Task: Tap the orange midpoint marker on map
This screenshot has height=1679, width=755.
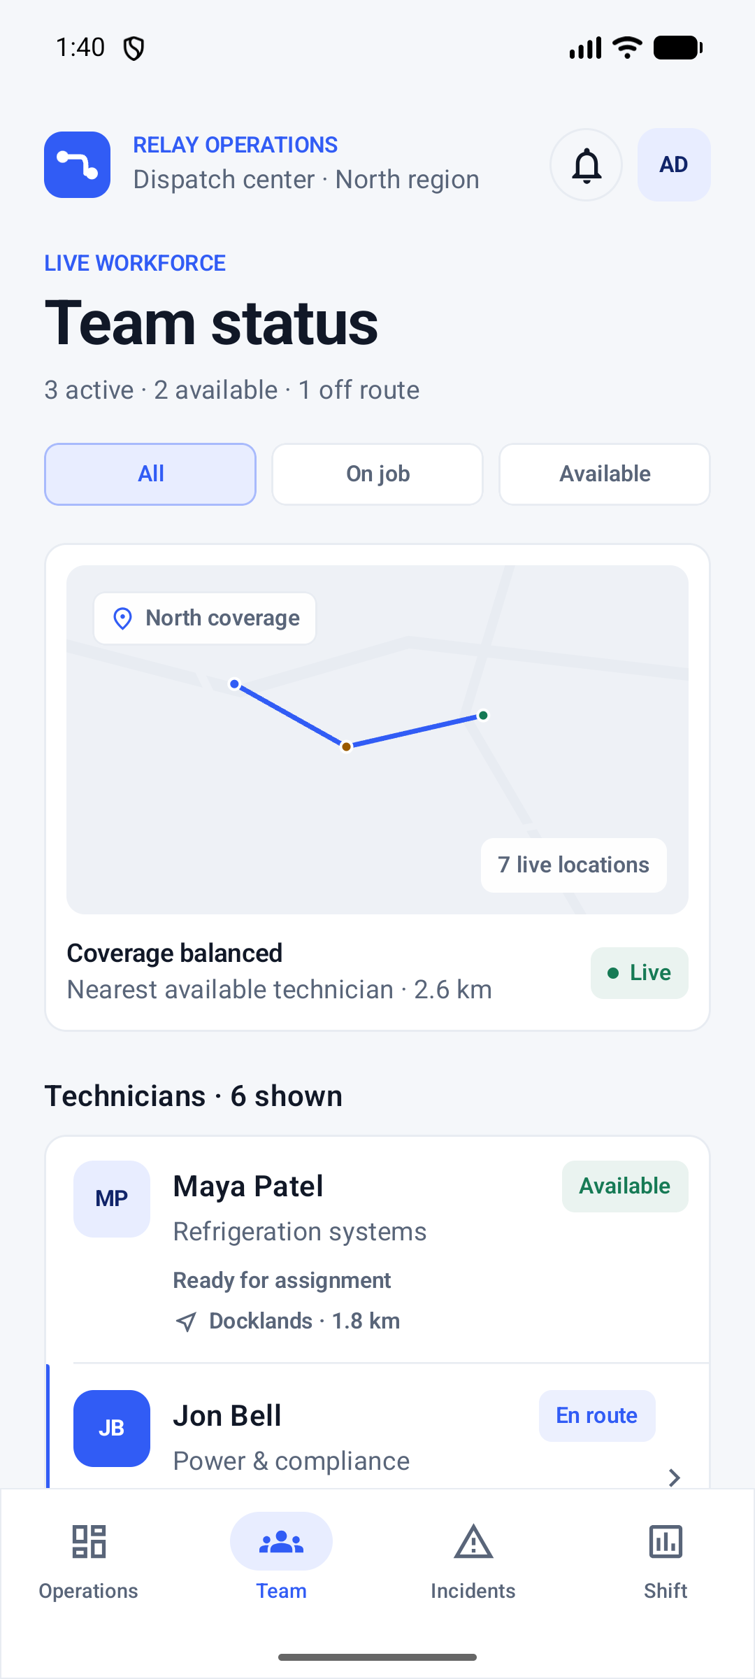Action: 346,747
